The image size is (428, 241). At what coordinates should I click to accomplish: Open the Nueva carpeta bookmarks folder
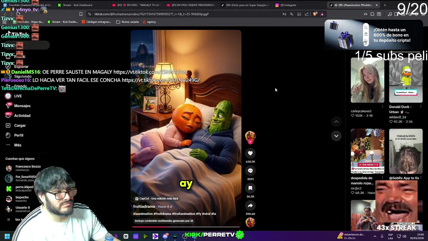(127, 22)
